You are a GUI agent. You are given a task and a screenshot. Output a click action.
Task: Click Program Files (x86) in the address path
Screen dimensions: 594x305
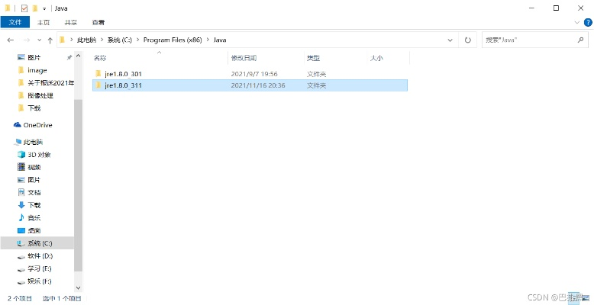click(x=174, y=40)
